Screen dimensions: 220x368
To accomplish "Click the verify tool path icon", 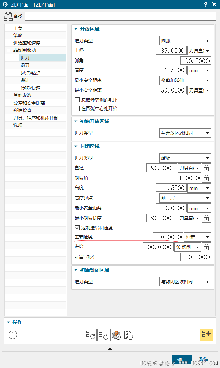I will click(x=116, y=335).
